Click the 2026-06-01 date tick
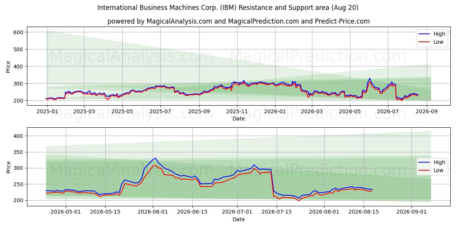The image size is (456, 228). [153, 212]
